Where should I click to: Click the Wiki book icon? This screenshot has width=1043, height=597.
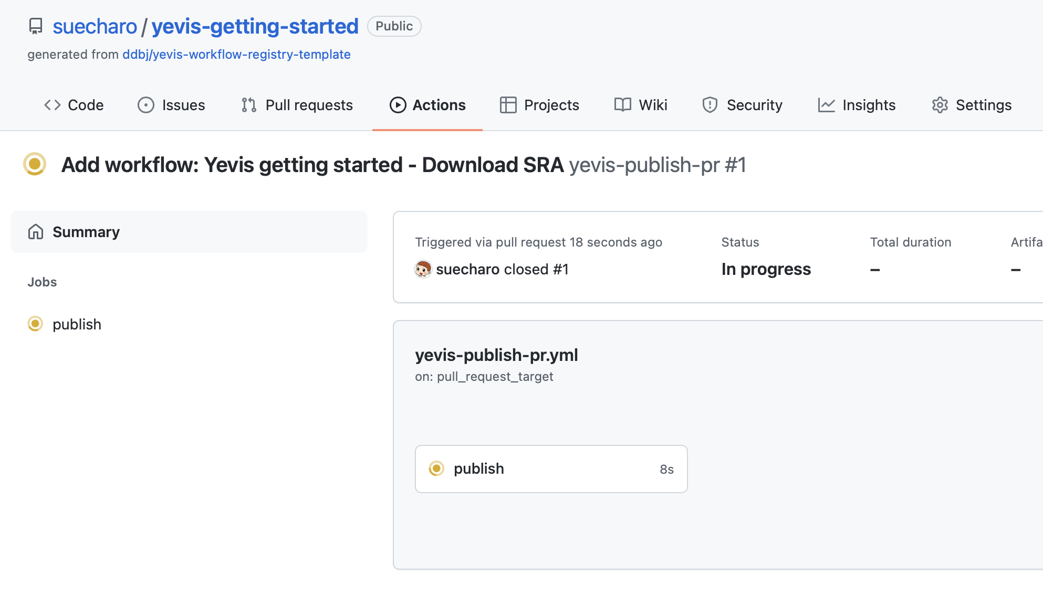(623, 105)
